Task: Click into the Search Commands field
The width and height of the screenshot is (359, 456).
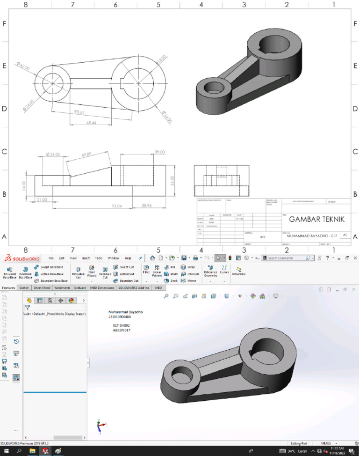Action: pyautogui.click(x=287, y=258)
